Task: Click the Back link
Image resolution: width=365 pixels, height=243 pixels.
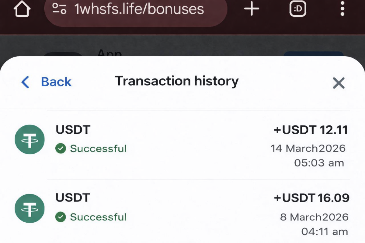Action: point(56,82)
